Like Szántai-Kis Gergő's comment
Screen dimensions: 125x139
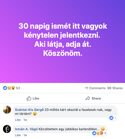point(18,120)
